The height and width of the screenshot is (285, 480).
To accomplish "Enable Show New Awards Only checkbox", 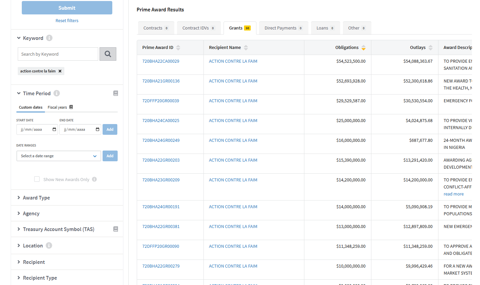I will [x=37, y=179].
